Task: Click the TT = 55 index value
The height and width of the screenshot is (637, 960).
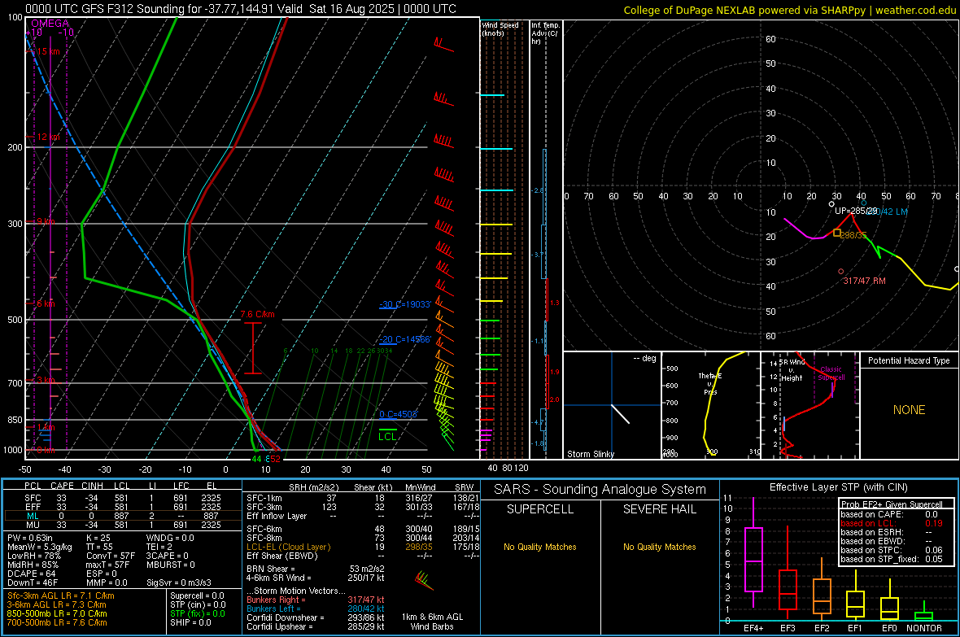Action: (100, 547)
